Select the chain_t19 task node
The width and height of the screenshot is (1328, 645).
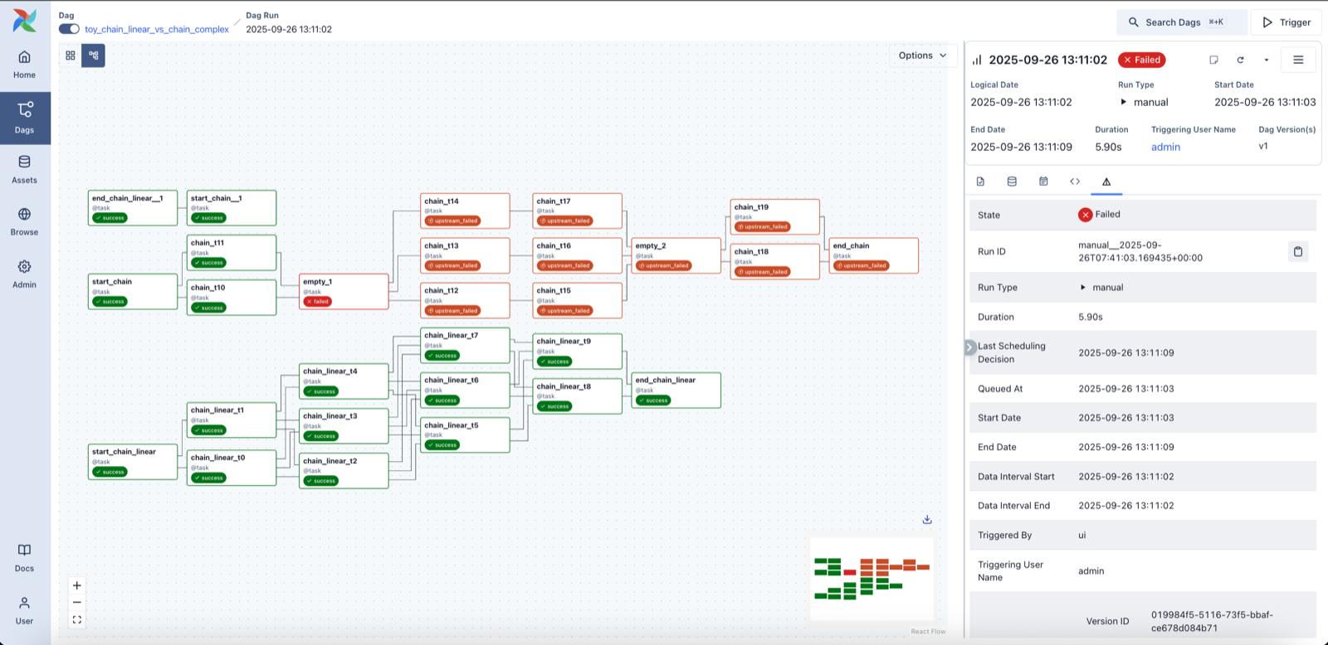tap(775, 217)
